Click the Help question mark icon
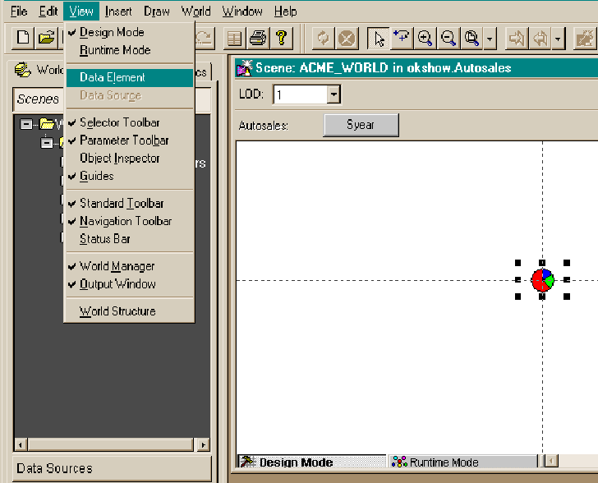This screenshot has width=598, height=483. tap(281, 38)
